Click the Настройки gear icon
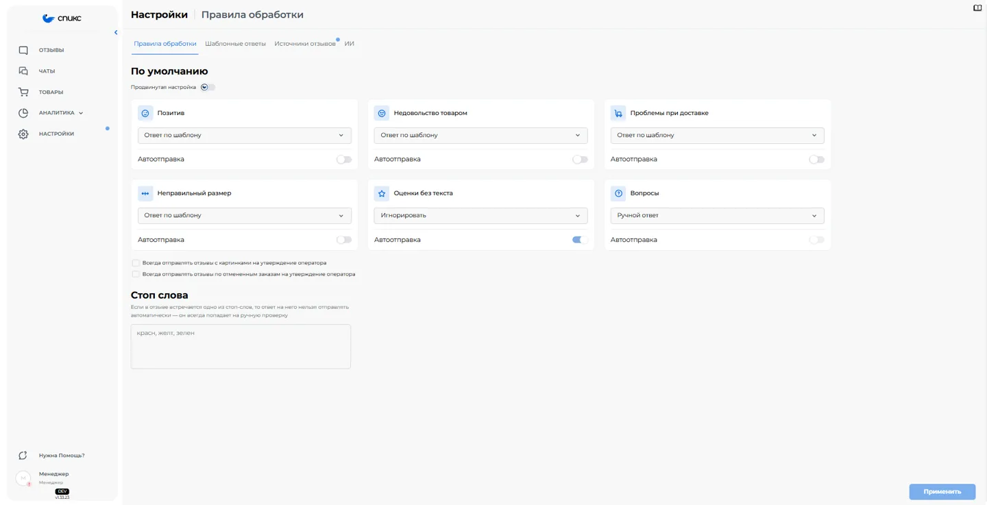 point(23,134)
